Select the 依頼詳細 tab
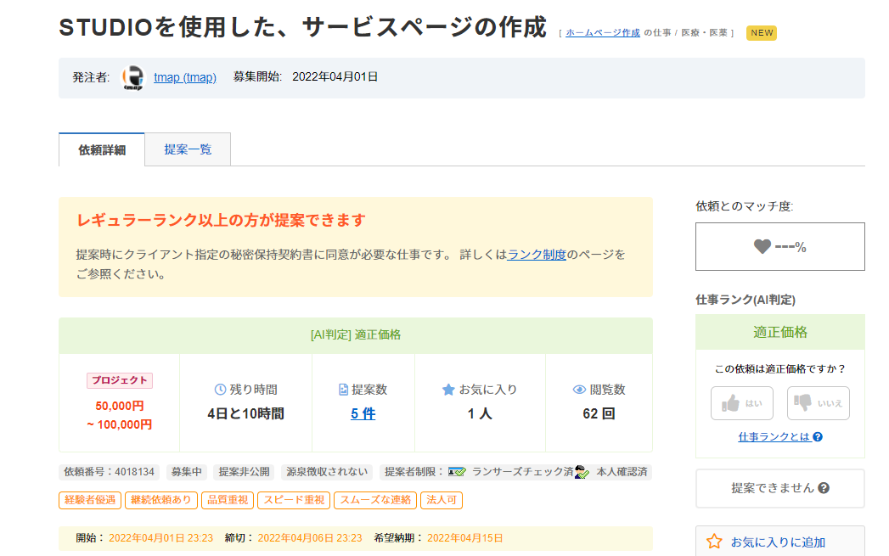Image resolution: width=889 pixels, height=556 pixels. coord(102,149)
